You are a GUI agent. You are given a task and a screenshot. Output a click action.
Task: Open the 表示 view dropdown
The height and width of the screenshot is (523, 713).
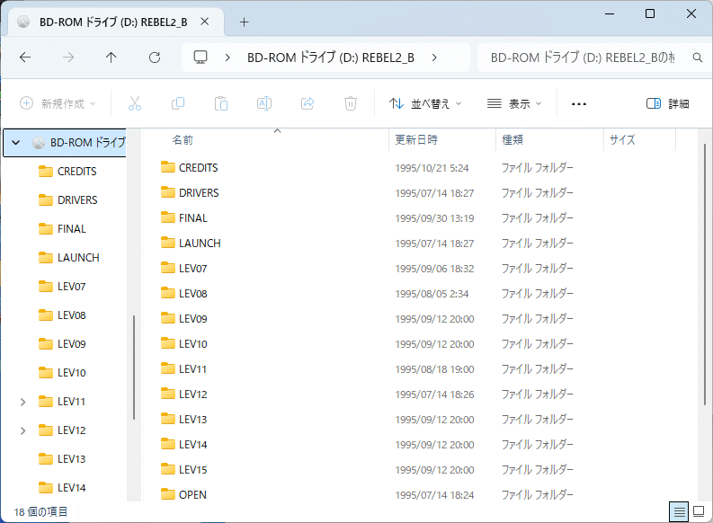[x=514, y=103]
